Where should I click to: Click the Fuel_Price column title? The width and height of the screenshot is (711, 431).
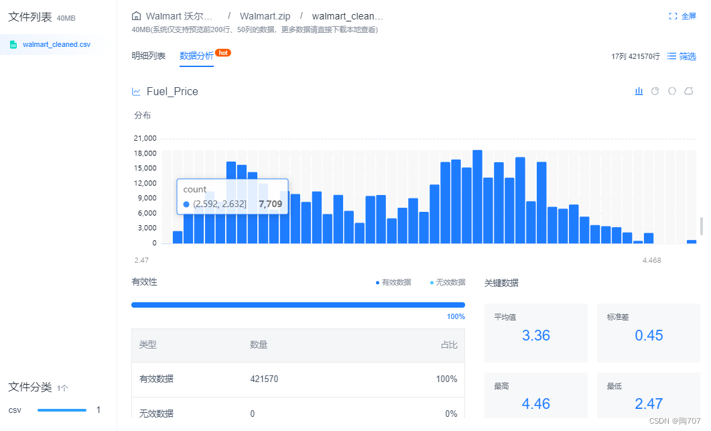pos(172,92)
